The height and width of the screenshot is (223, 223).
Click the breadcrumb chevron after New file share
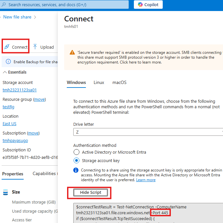pyautogui.click(x=35, y=17)
